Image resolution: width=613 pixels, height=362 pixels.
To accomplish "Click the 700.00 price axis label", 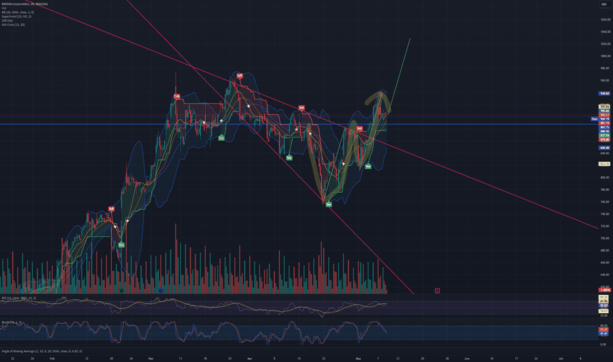I will (605, 238).
